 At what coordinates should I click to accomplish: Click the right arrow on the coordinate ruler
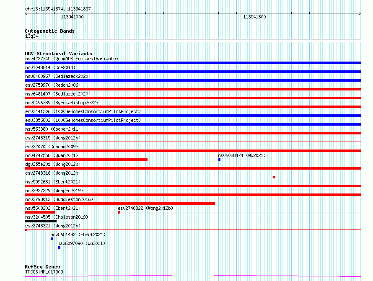(x=360, y=13)
